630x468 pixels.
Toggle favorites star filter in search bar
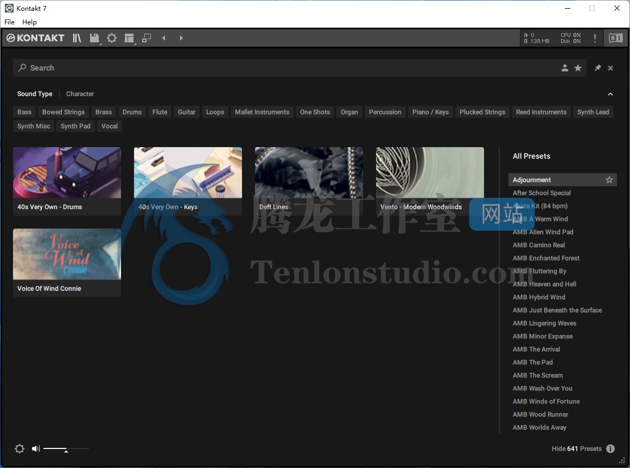(578, 68)
